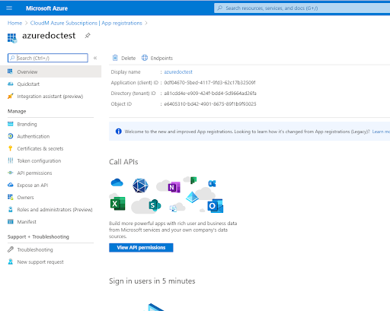Image resolution: width=390 pixels, height=311 pixels.
Task: Click the Roles and administrators person icon
Action: click(x=11, y=209)
